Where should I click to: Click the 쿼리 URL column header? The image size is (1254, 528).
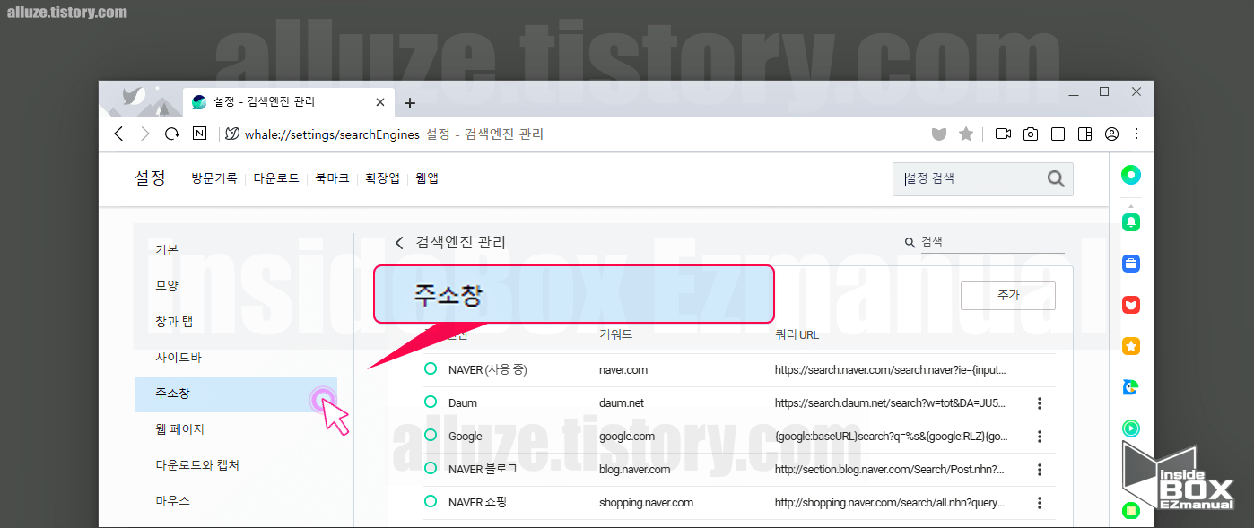point(797,335)
